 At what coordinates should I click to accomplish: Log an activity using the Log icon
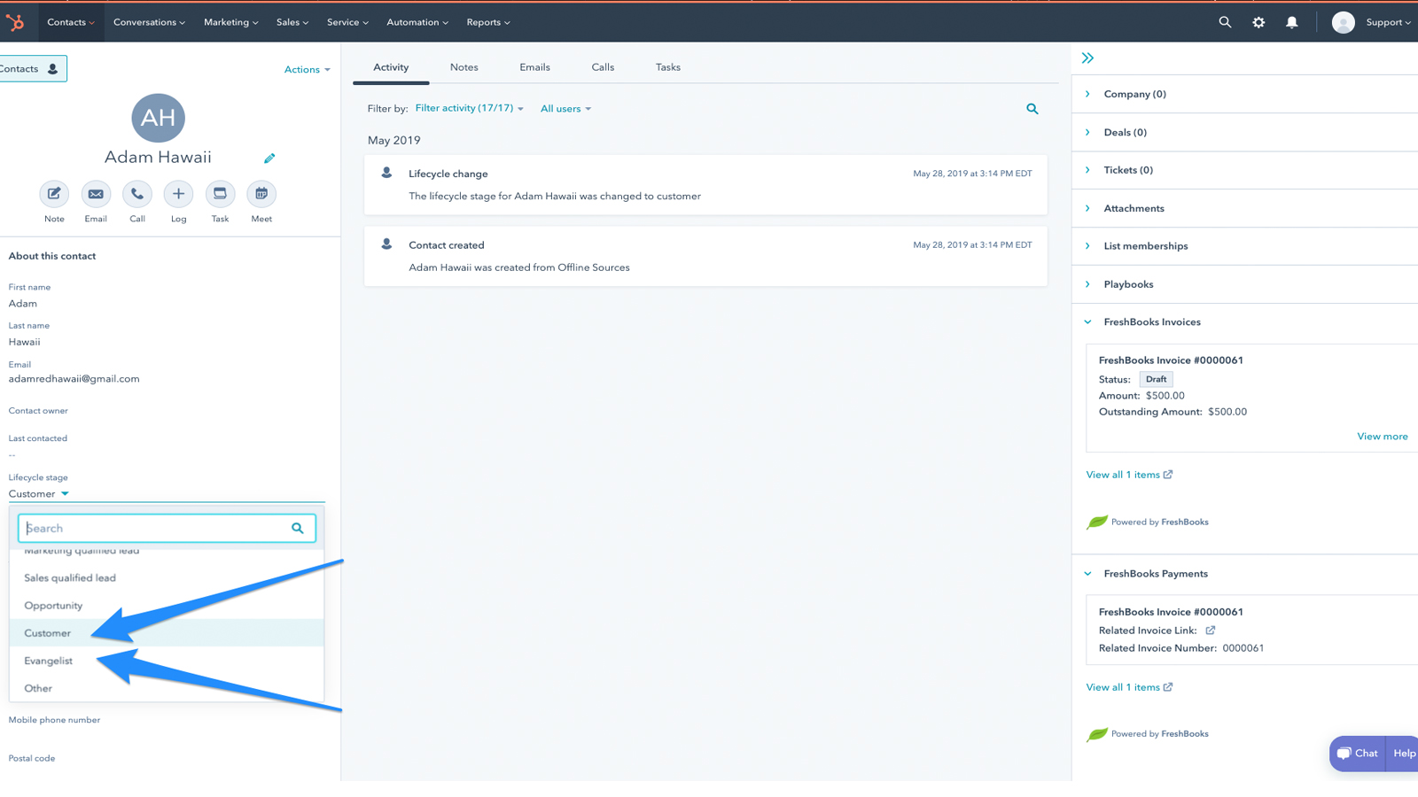point(178,193)
